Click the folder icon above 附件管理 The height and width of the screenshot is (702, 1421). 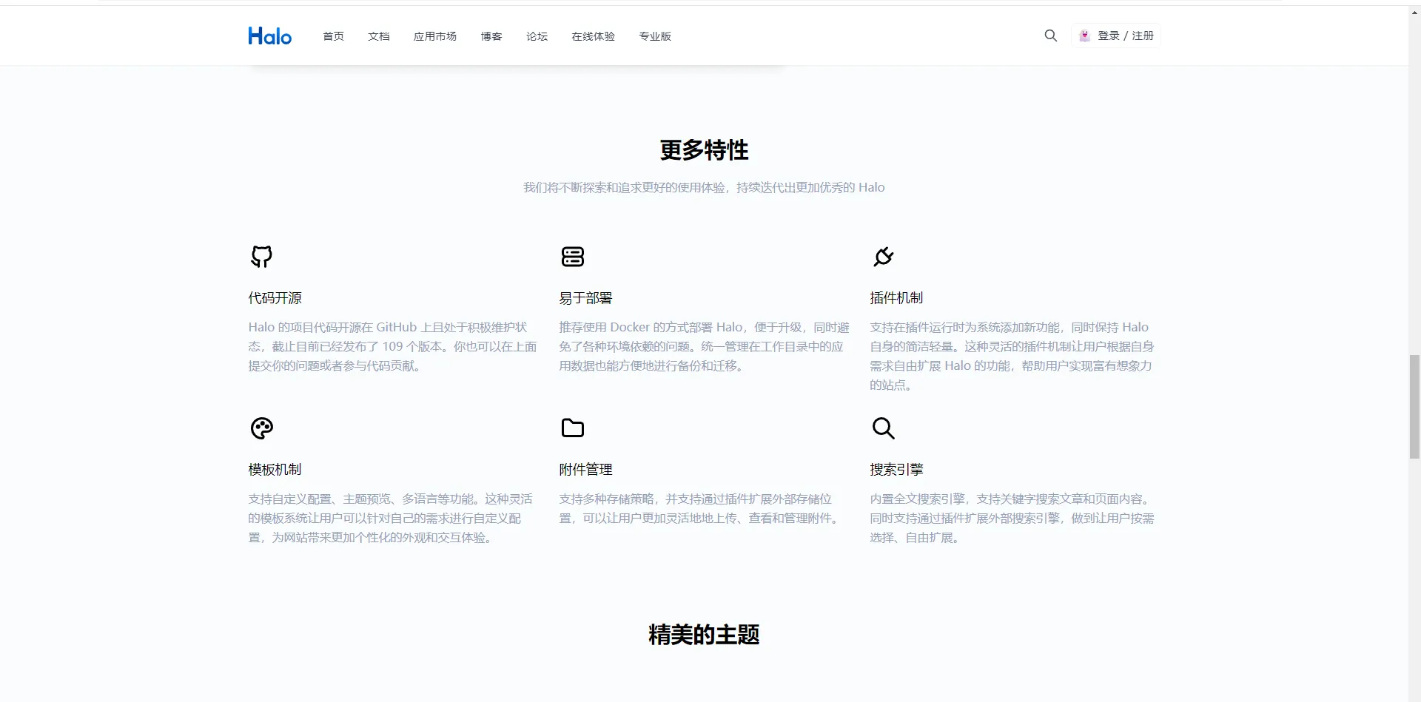click(x=573, y=428)
